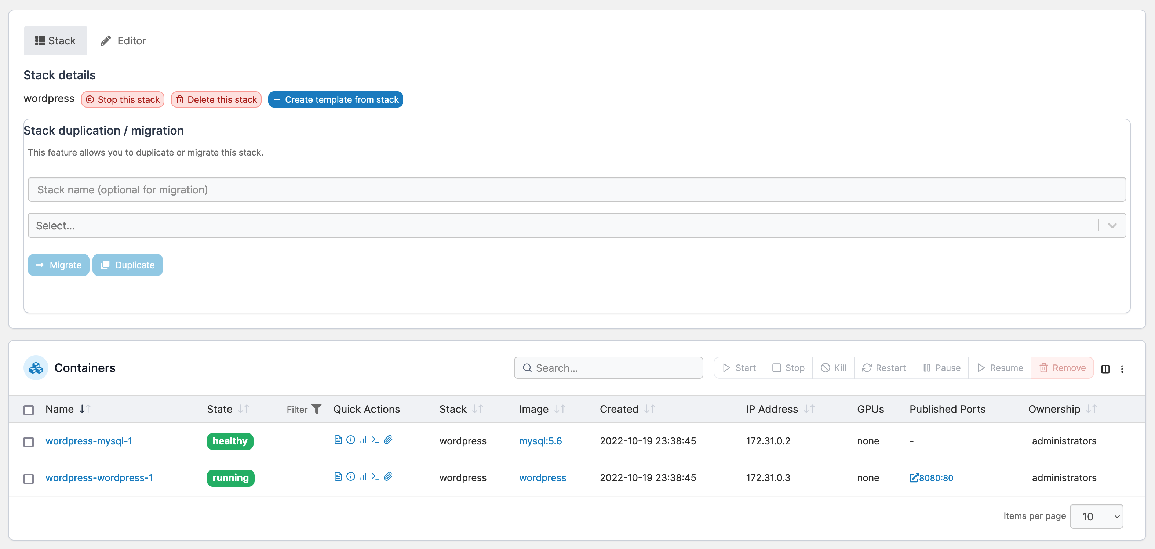
Task: Check the wordpress-mysql-1 row checkbox
Action: [29, 442]
